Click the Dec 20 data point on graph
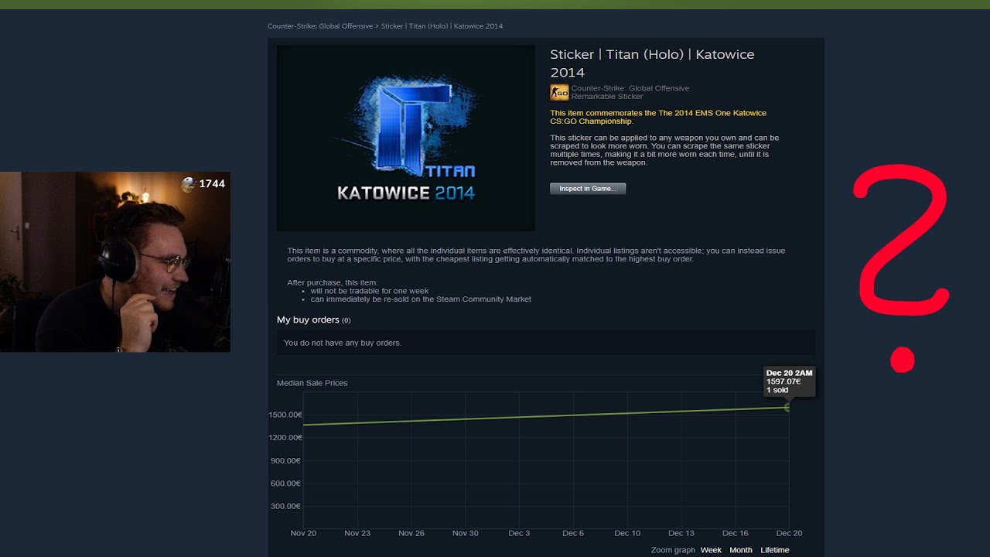Image resolution: width=990 pixels, height=557 pixels. click(788, 407)
